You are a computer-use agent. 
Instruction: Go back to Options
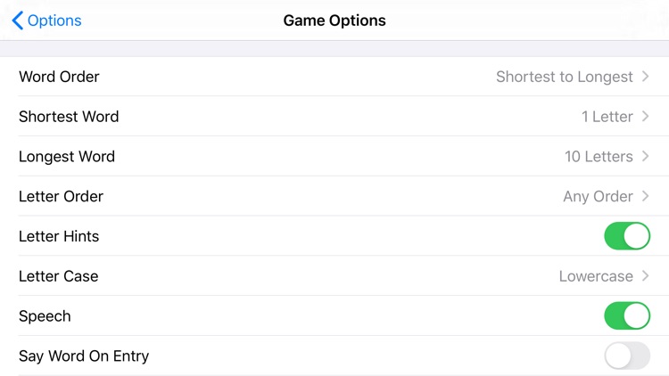[54, 20]
